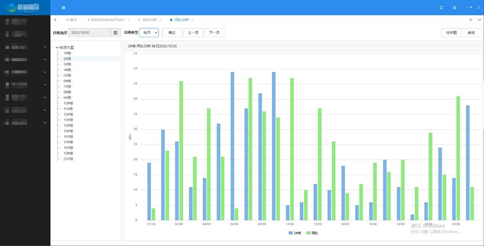Switch to the EMS/DeviobarTrio:1 tab
This screenshot has width=484, height=246.
coord(106,20)
